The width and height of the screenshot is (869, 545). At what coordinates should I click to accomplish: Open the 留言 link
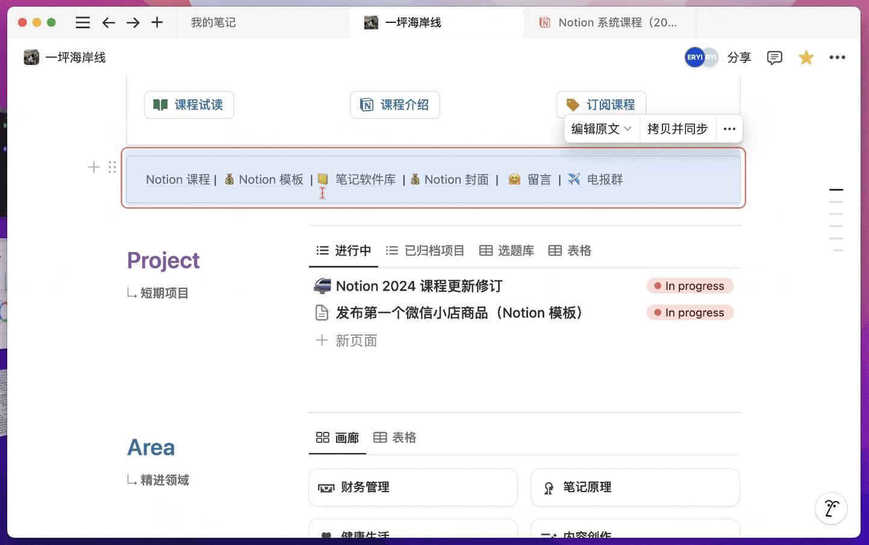[x=539, y=180]
